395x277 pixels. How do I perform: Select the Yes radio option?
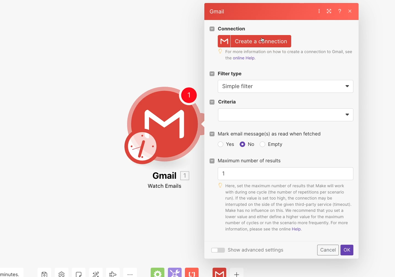221,144
